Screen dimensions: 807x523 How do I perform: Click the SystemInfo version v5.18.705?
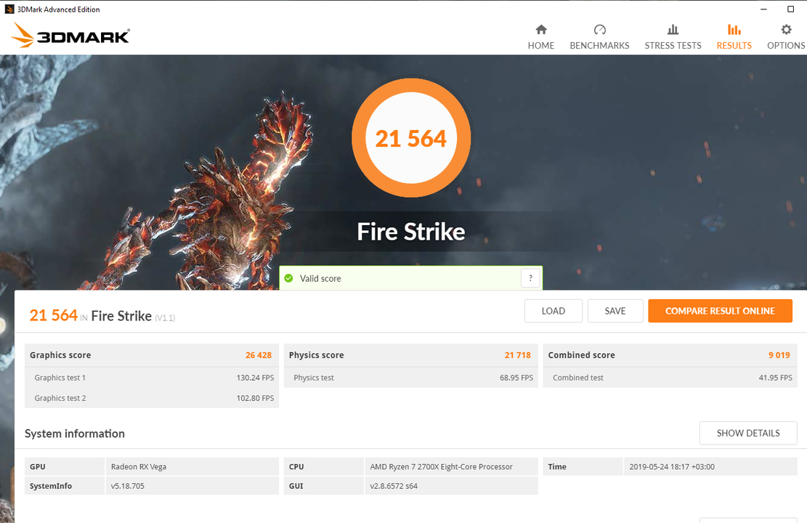tap(127, 485)
